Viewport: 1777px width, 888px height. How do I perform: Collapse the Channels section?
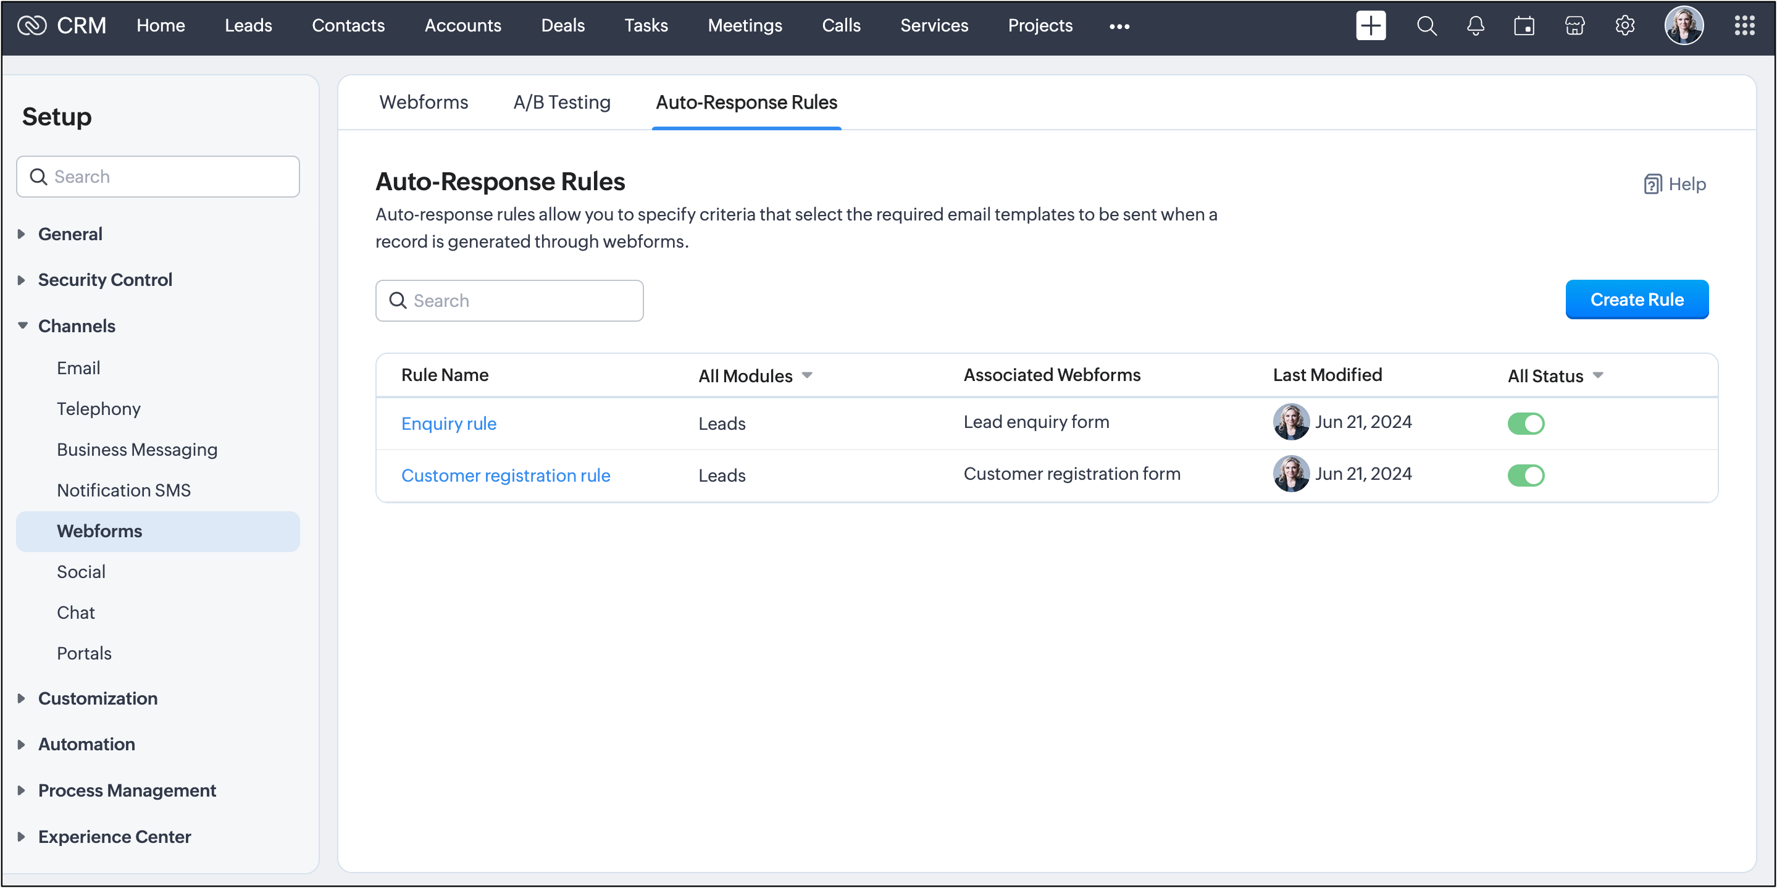[x=23, y=325]
